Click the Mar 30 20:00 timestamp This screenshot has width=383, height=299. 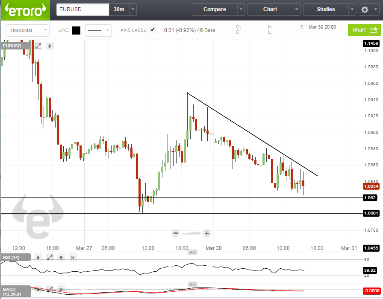tap(322, 27)
